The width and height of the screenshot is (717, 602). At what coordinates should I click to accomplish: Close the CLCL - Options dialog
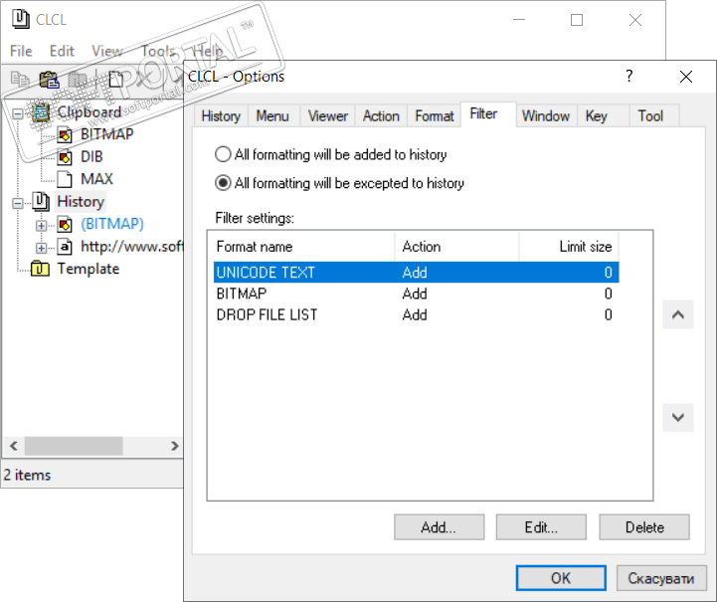tap(686, 77)
